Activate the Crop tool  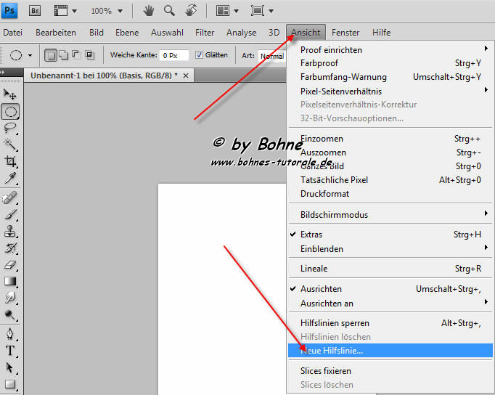10,162
